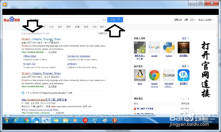Open the user account dropdown at top right
221x132 pixels.
(x=206, y=20)
